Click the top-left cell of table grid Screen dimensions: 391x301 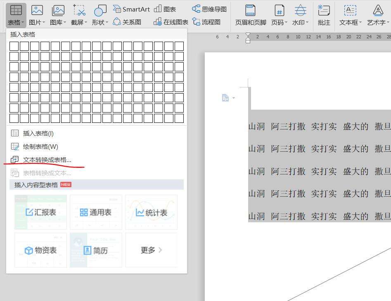tap(14, 46)
